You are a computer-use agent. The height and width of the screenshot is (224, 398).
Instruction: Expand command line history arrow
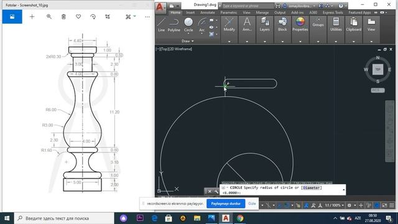coord(343,189)
